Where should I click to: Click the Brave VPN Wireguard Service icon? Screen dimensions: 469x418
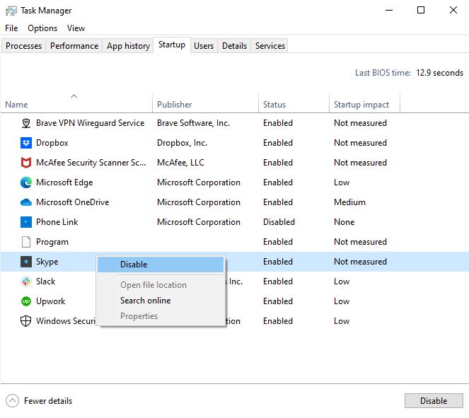pos(26,123)
